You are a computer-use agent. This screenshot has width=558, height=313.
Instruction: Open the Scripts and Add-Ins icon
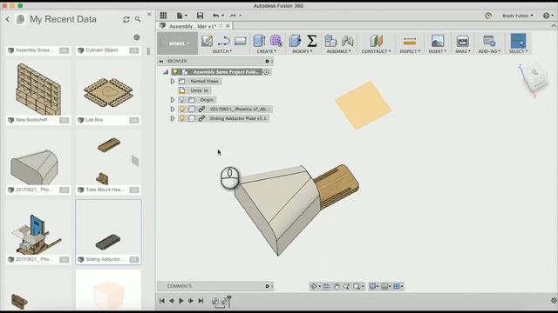[489, 41]
